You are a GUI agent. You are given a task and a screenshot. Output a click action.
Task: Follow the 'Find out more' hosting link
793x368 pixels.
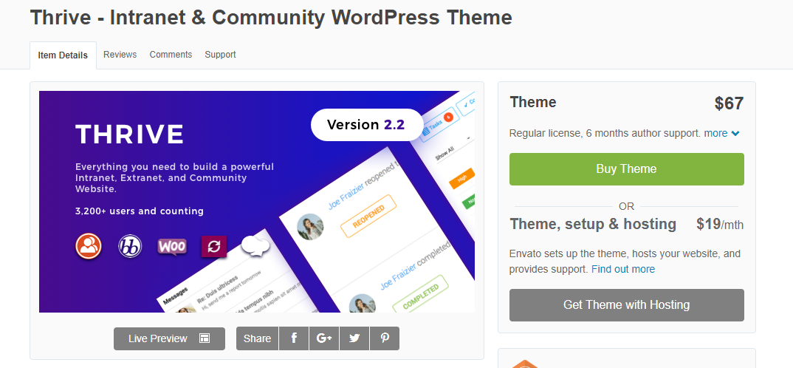click(x=623, y=269)
